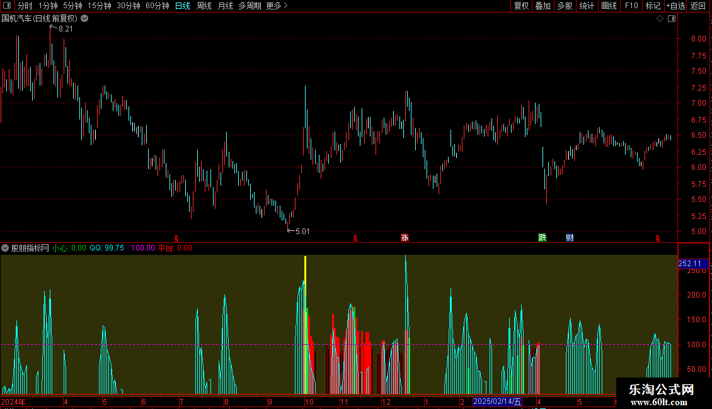Screen dimensions: 712x409
Task: Switch to the 月线 monthly chart
Action: click(225, 6)
